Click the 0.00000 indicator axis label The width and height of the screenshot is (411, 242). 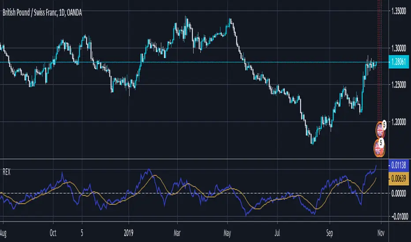pyautogui.click(x=399, y=193)
